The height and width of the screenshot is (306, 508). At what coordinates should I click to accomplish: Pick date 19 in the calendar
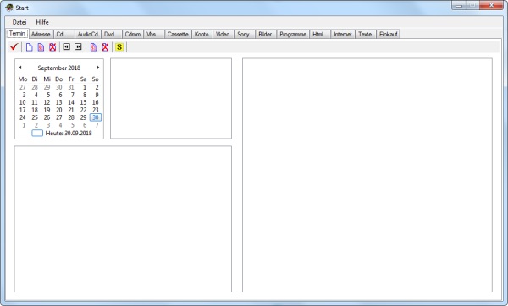pos(47,110)
